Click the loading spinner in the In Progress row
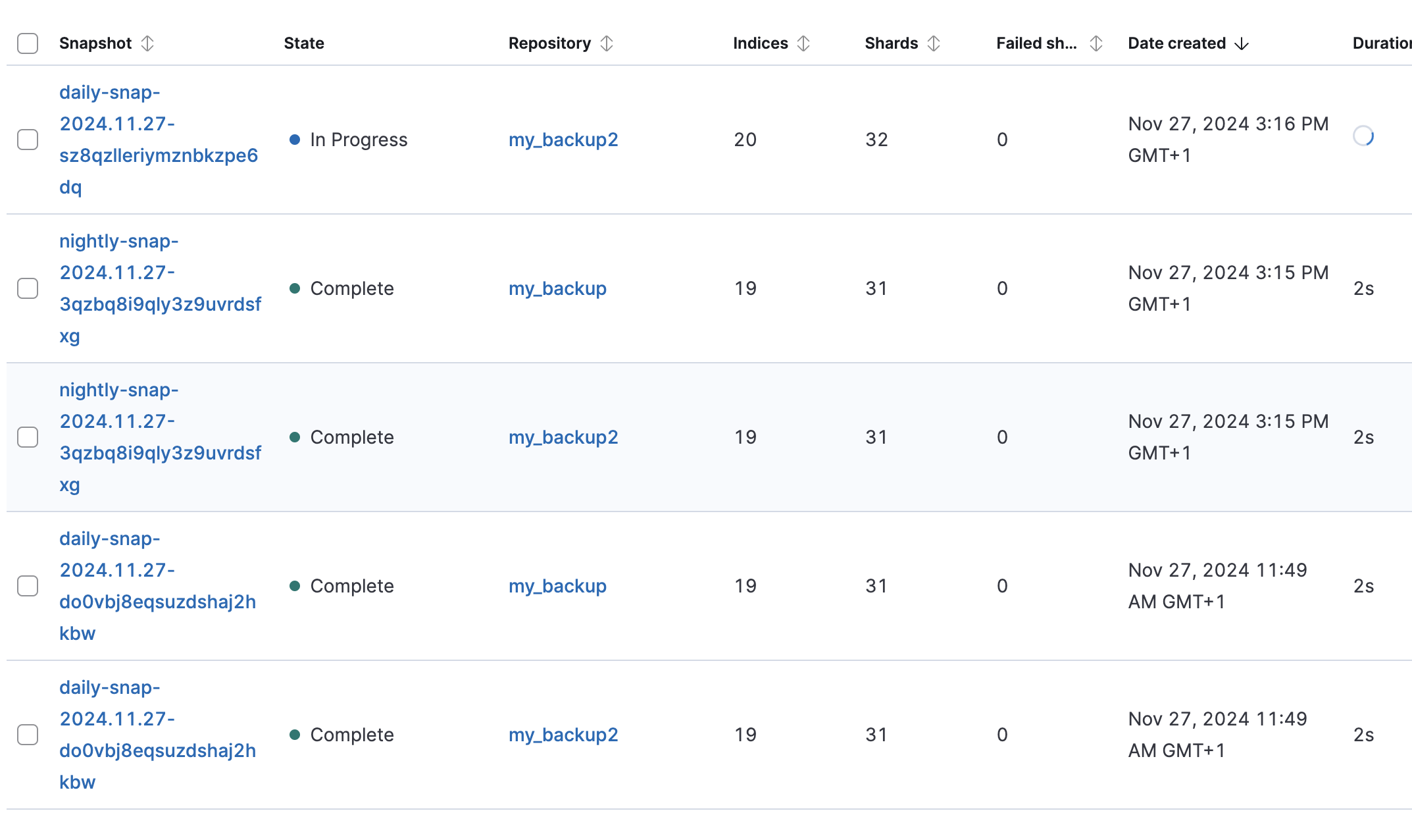 1363,136
